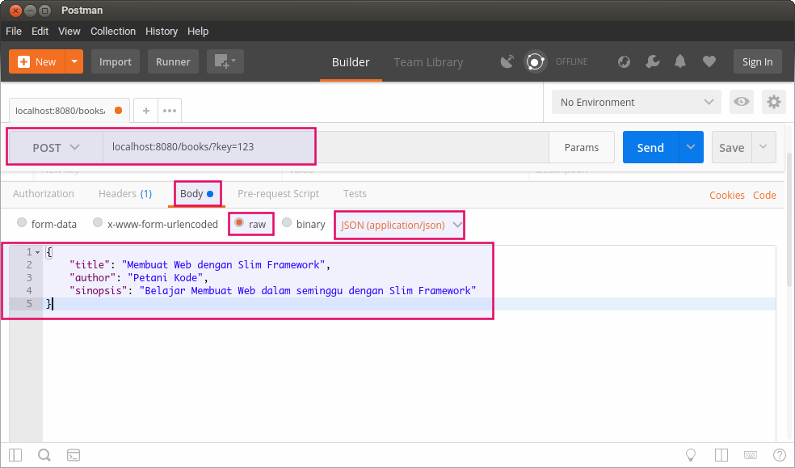Open manage environments gear icon

tap(774, 102)
